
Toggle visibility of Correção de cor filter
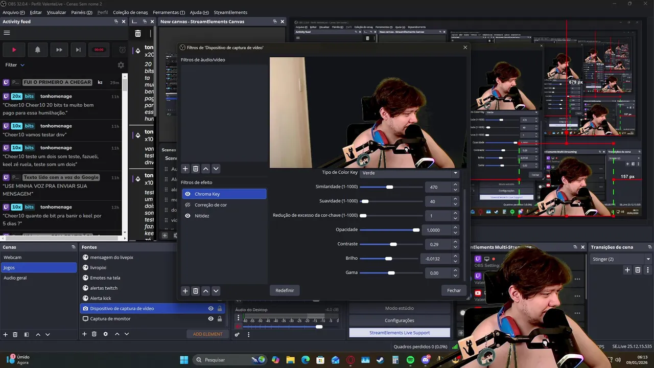[188, 205]
